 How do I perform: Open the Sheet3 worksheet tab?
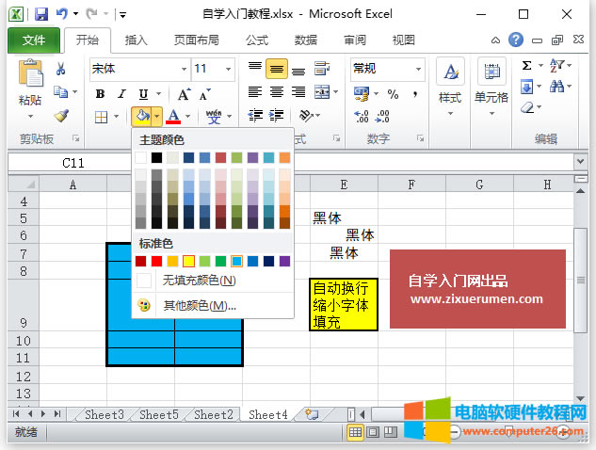[x=104, y=414]
